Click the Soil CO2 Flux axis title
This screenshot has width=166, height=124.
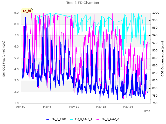[4, 59]
